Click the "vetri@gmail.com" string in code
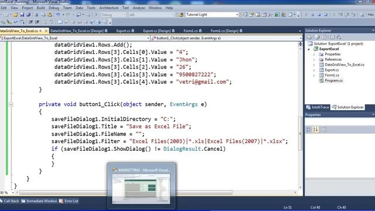Viewport: 375px width, 211px height. tap(203, 82)
